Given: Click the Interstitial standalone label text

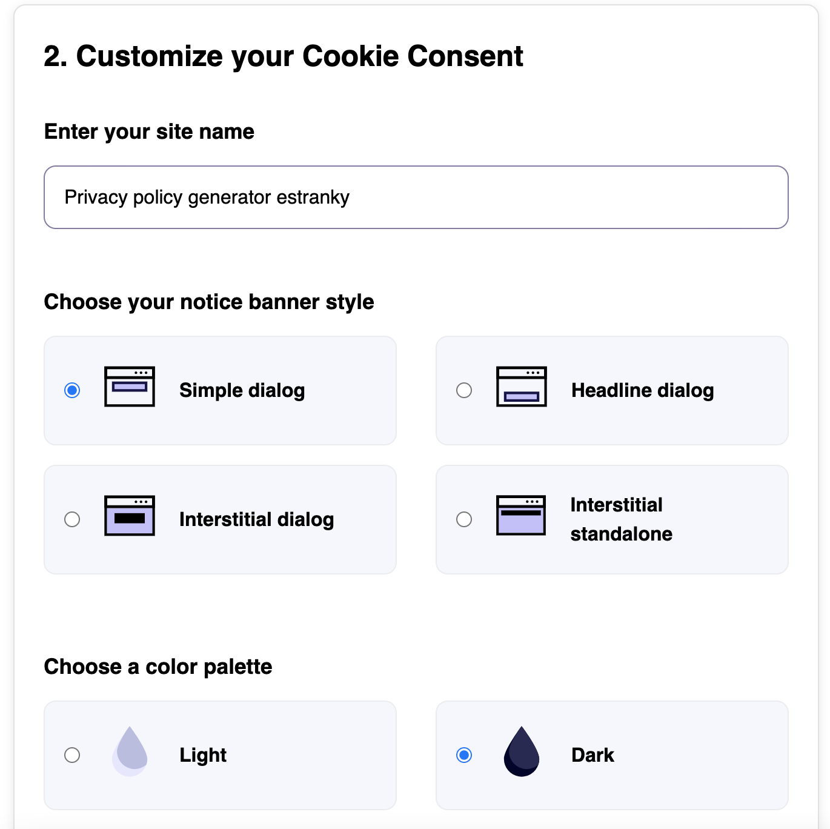Looking at the screenshot, I should click(x=621, y=519).
